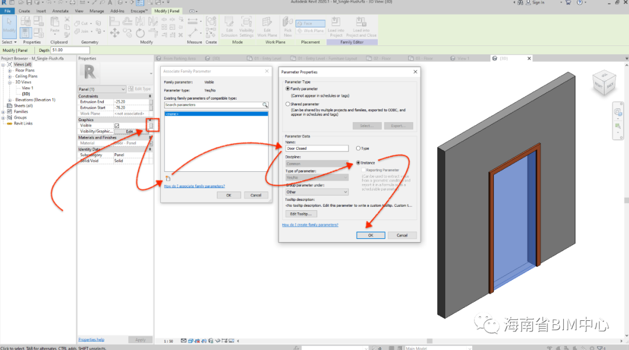Click the Load into Project icon
This screenshot has height=350, width=629.
pos(336,26)
